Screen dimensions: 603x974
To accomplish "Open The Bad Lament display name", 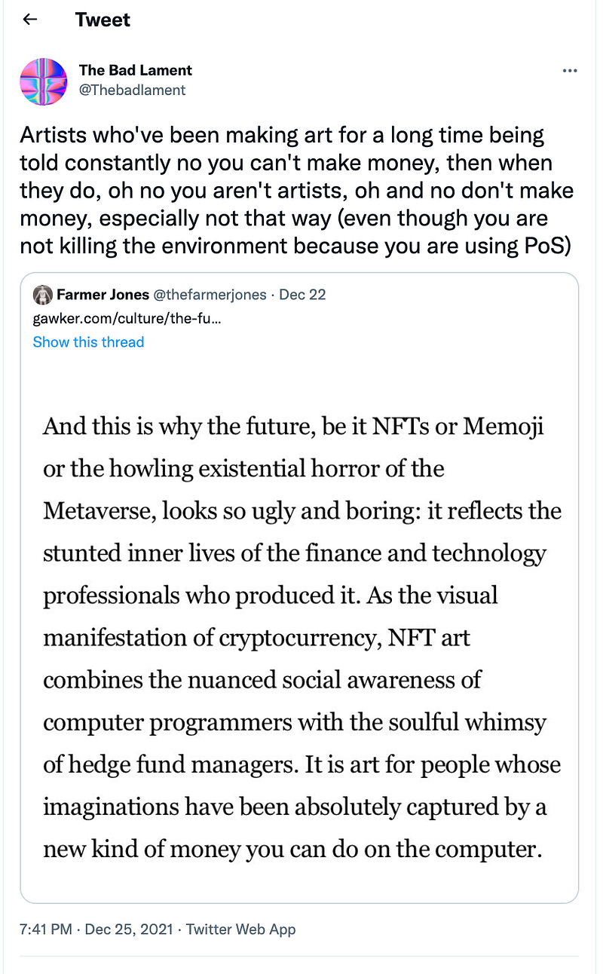I will click(x=136, y=70).
